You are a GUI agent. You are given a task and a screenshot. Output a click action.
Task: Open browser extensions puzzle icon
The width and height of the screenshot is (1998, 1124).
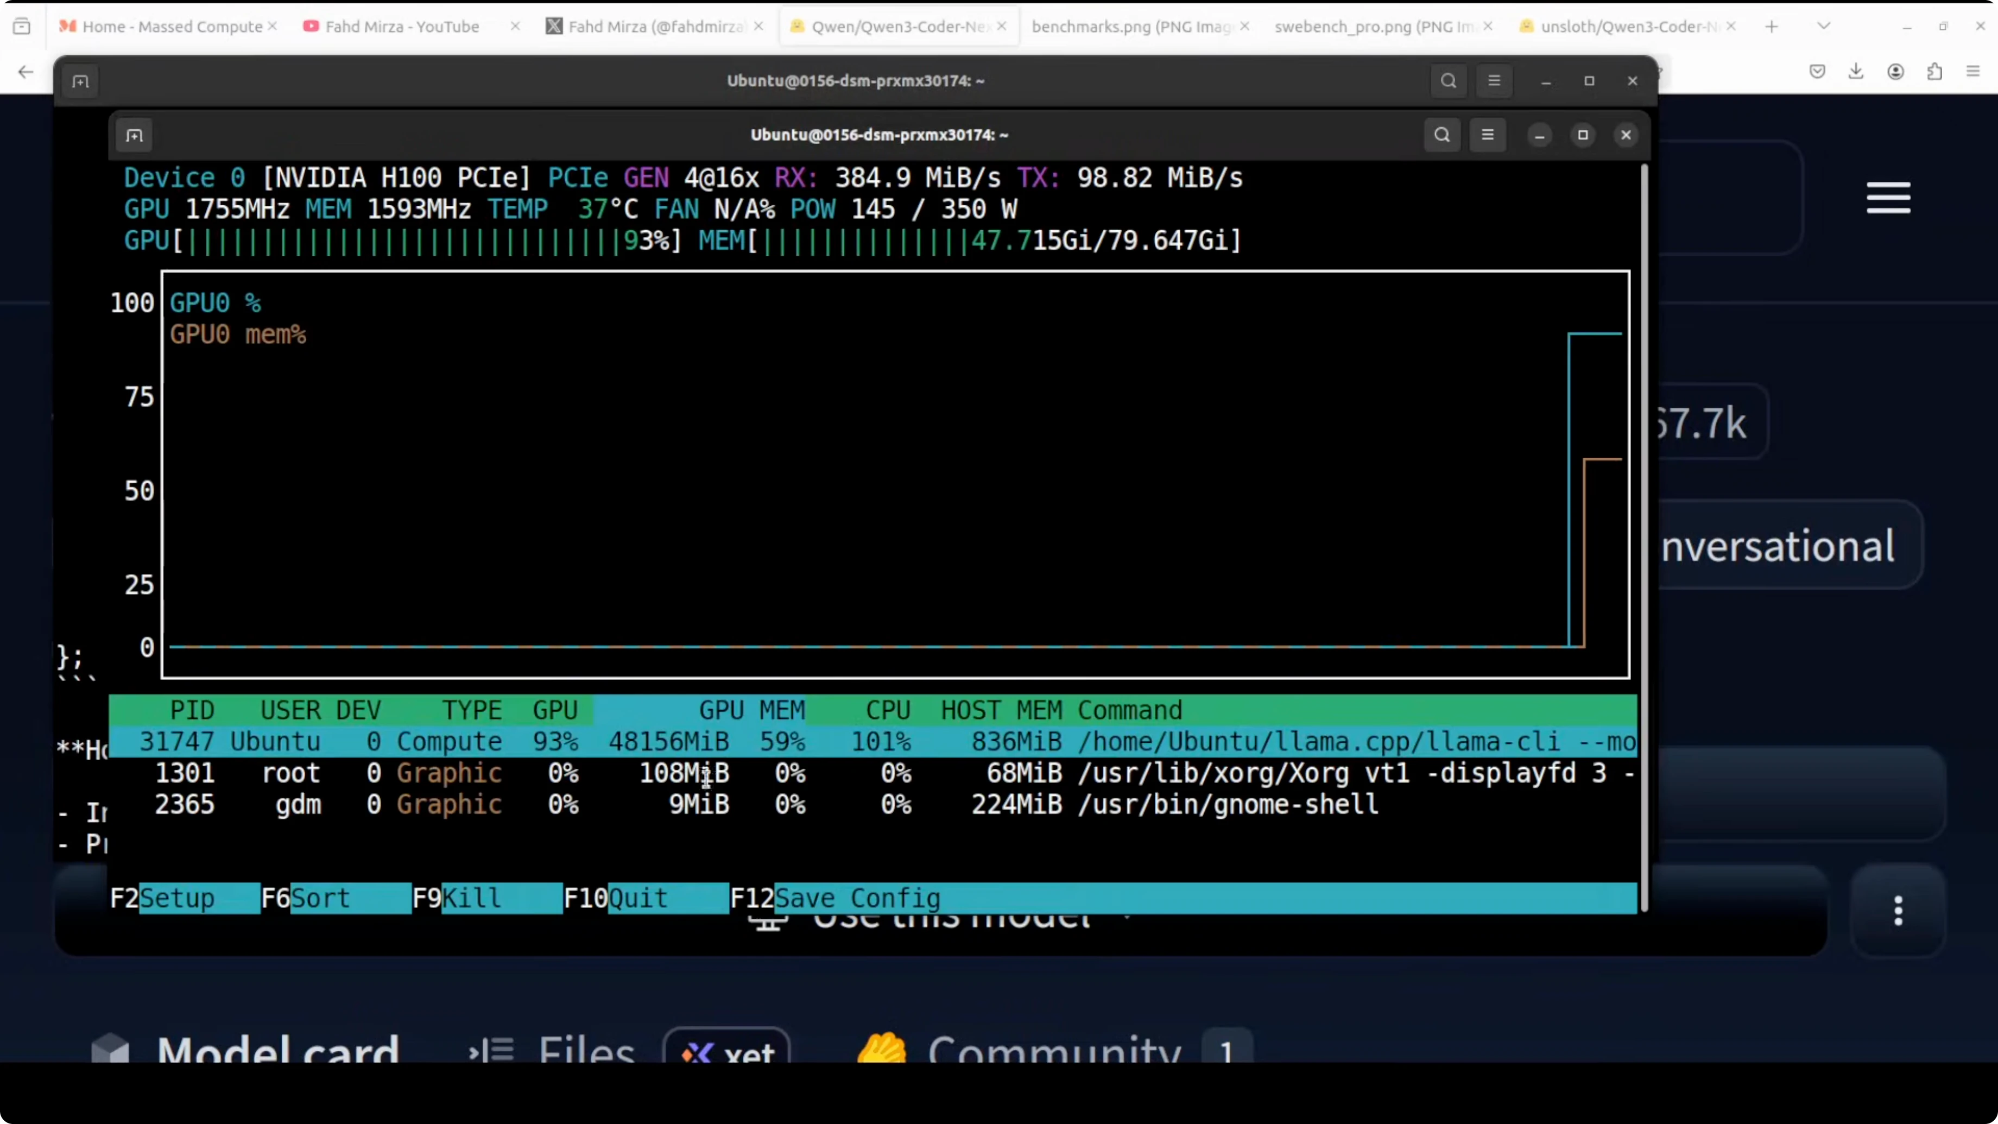click(1934, 71)
